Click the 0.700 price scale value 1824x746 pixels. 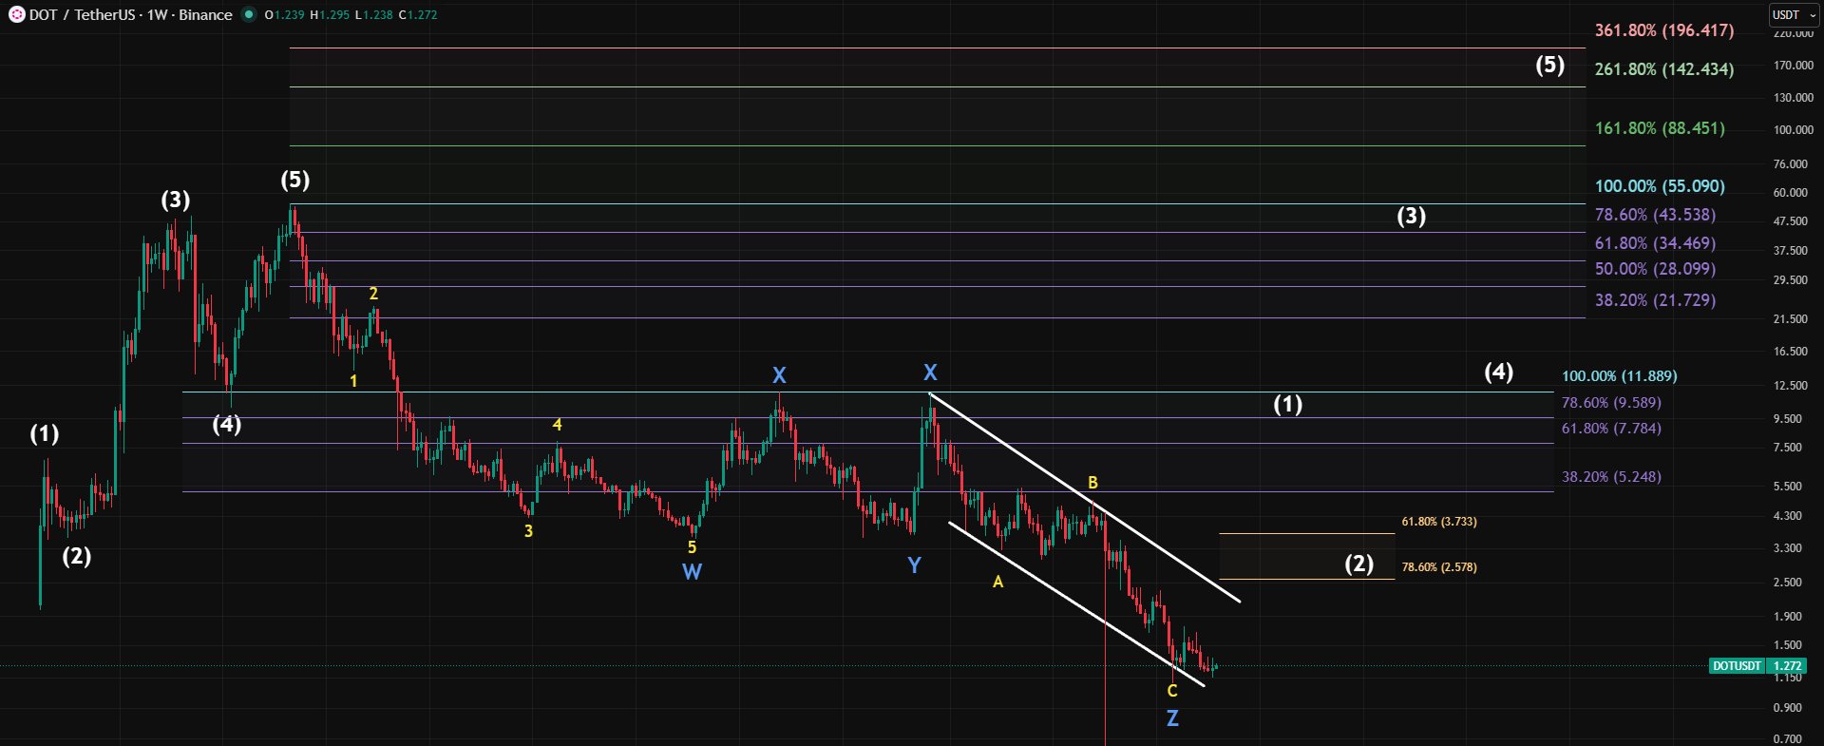(1788, 739)
